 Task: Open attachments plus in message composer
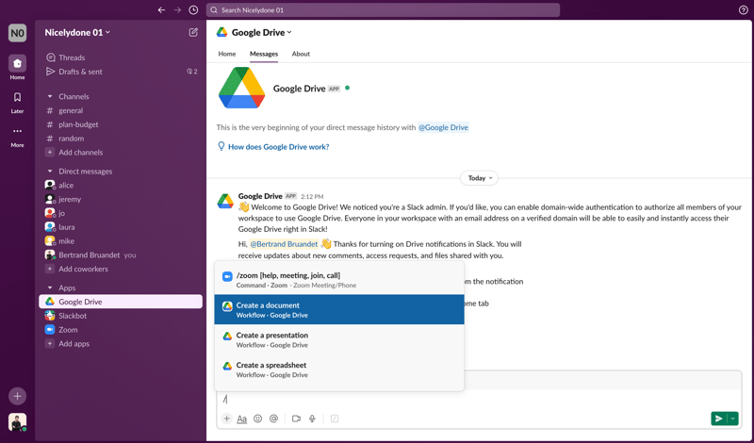pyautogui.click(x=226, y=418)
